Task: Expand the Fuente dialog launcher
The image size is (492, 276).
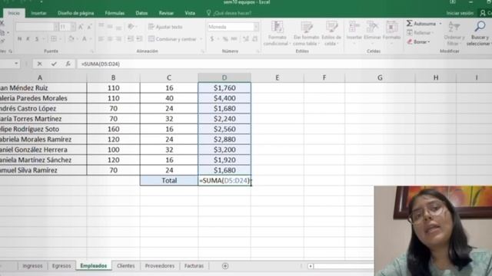Action: pos(92,51)
